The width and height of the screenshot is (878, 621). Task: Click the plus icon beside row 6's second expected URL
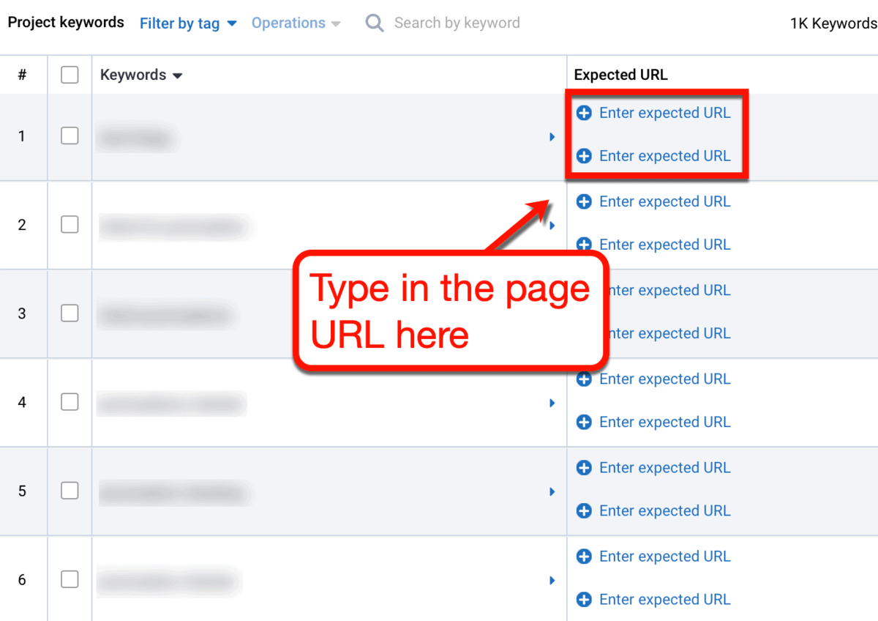tap(584, 599)
